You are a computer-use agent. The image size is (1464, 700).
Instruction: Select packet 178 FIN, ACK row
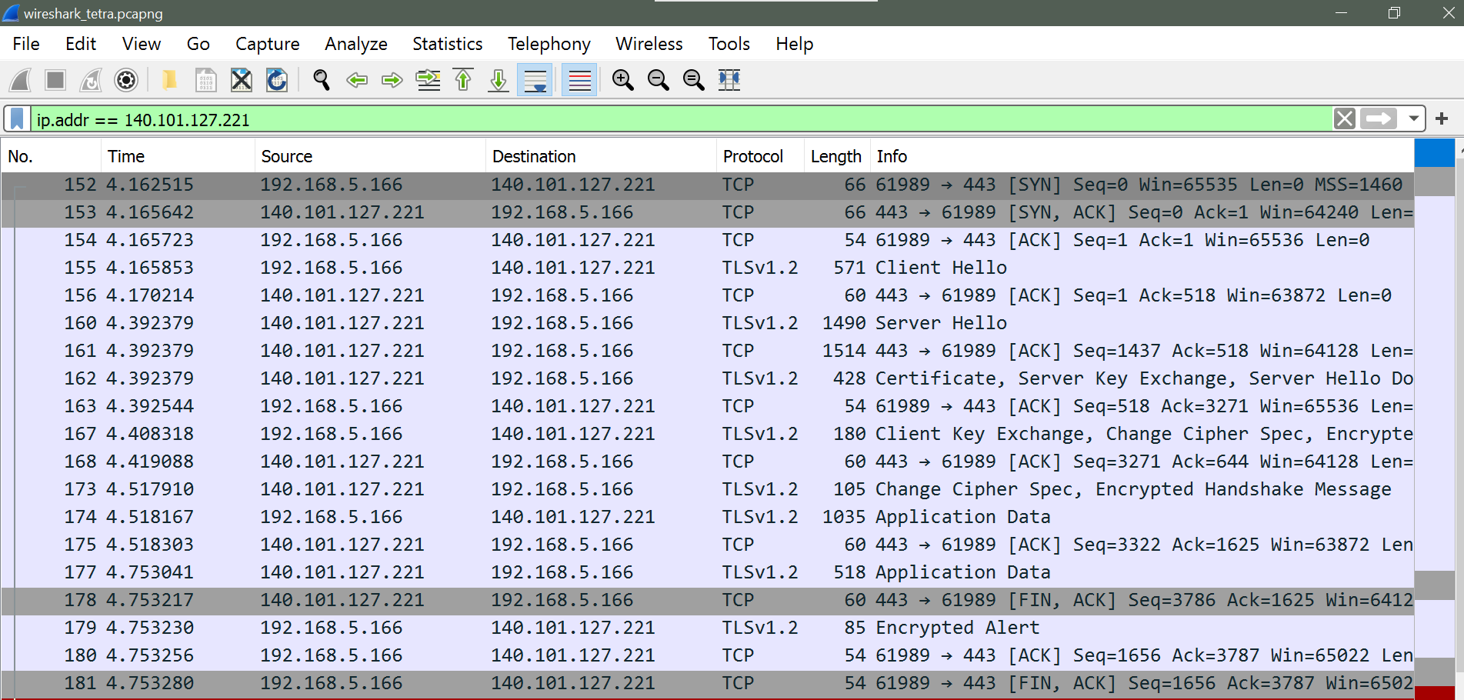pos(708,600)
